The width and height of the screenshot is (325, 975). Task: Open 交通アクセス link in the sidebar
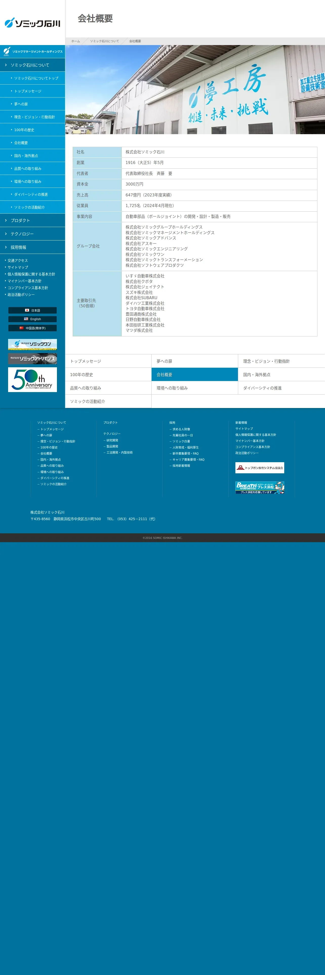17,260
